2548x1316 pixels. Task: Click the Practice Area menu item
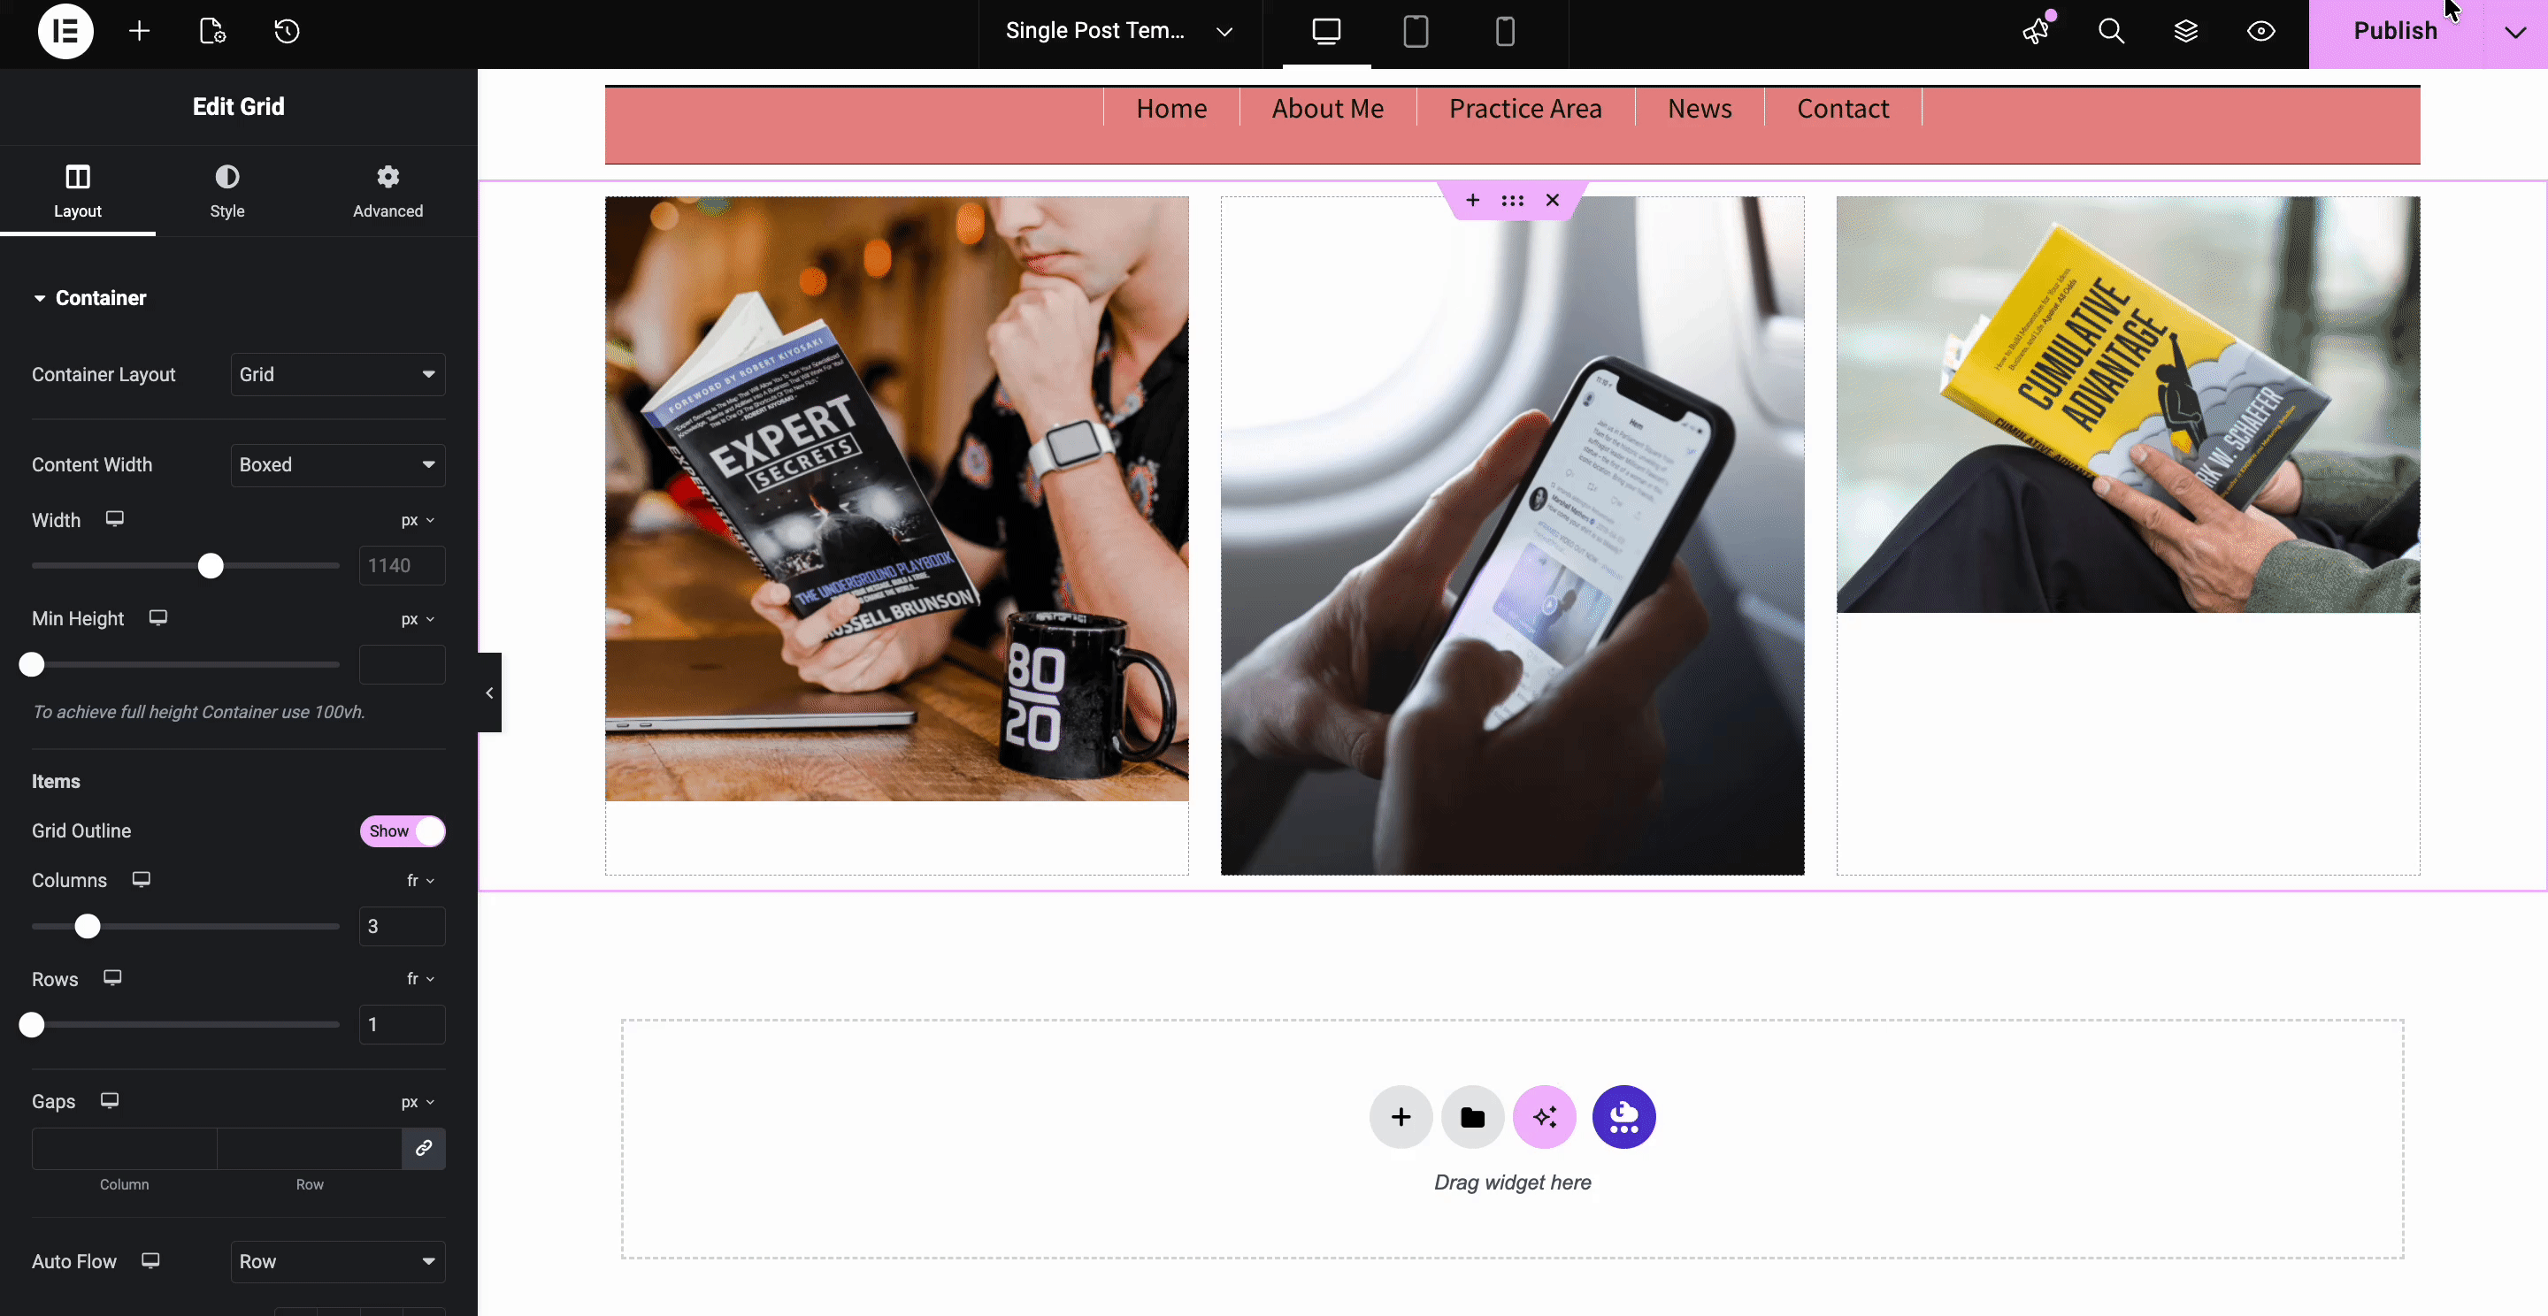pos(1525,109)
